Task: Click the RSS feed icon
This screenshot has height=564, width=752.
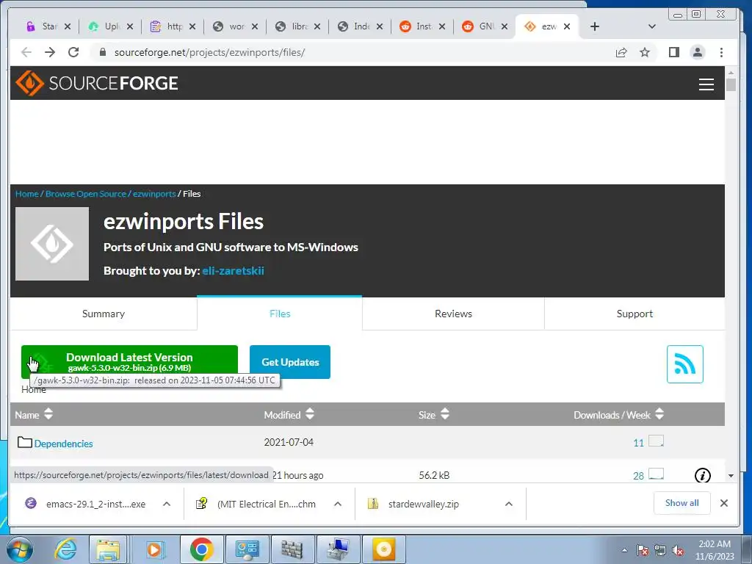Action: point(685,364)
